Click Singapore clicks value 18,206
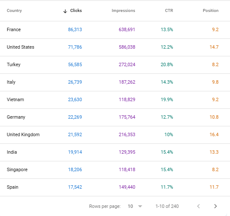This screenshot has width=230, height=216. point(75,169)
